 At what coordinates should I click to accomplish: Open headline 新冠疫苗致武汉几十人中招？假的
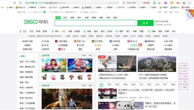(114, 75)
